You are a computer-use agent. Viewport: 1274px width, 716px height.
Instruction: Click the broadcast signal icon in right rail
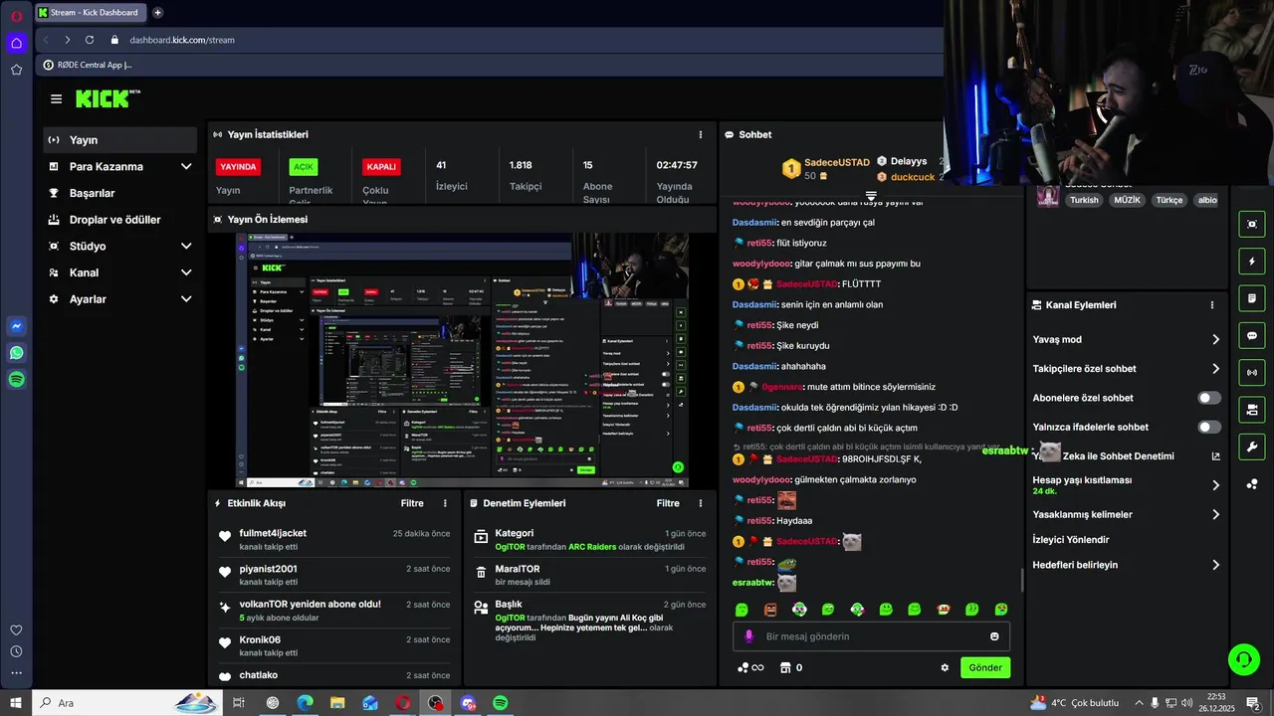(x=1252, y=373)
